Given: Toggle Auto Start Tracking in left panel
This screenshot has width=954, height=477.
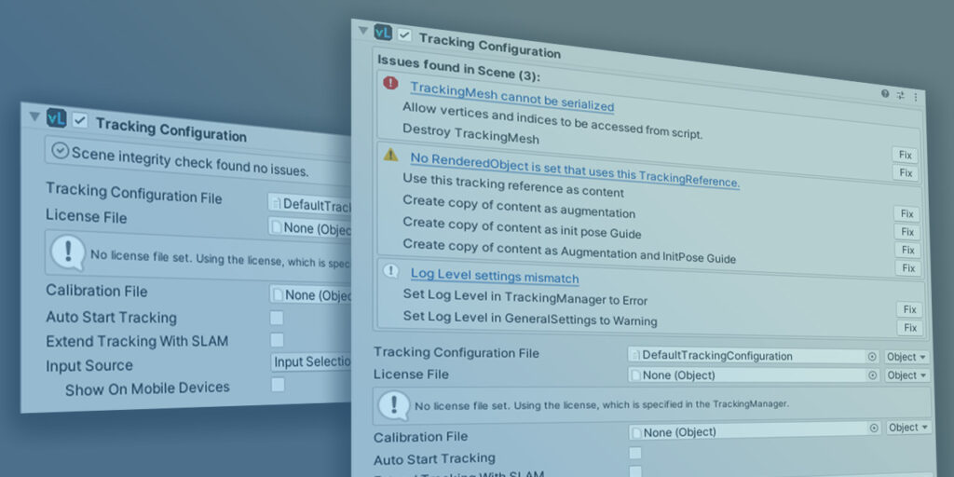Looking at the screenshot, I should (277, 318).
